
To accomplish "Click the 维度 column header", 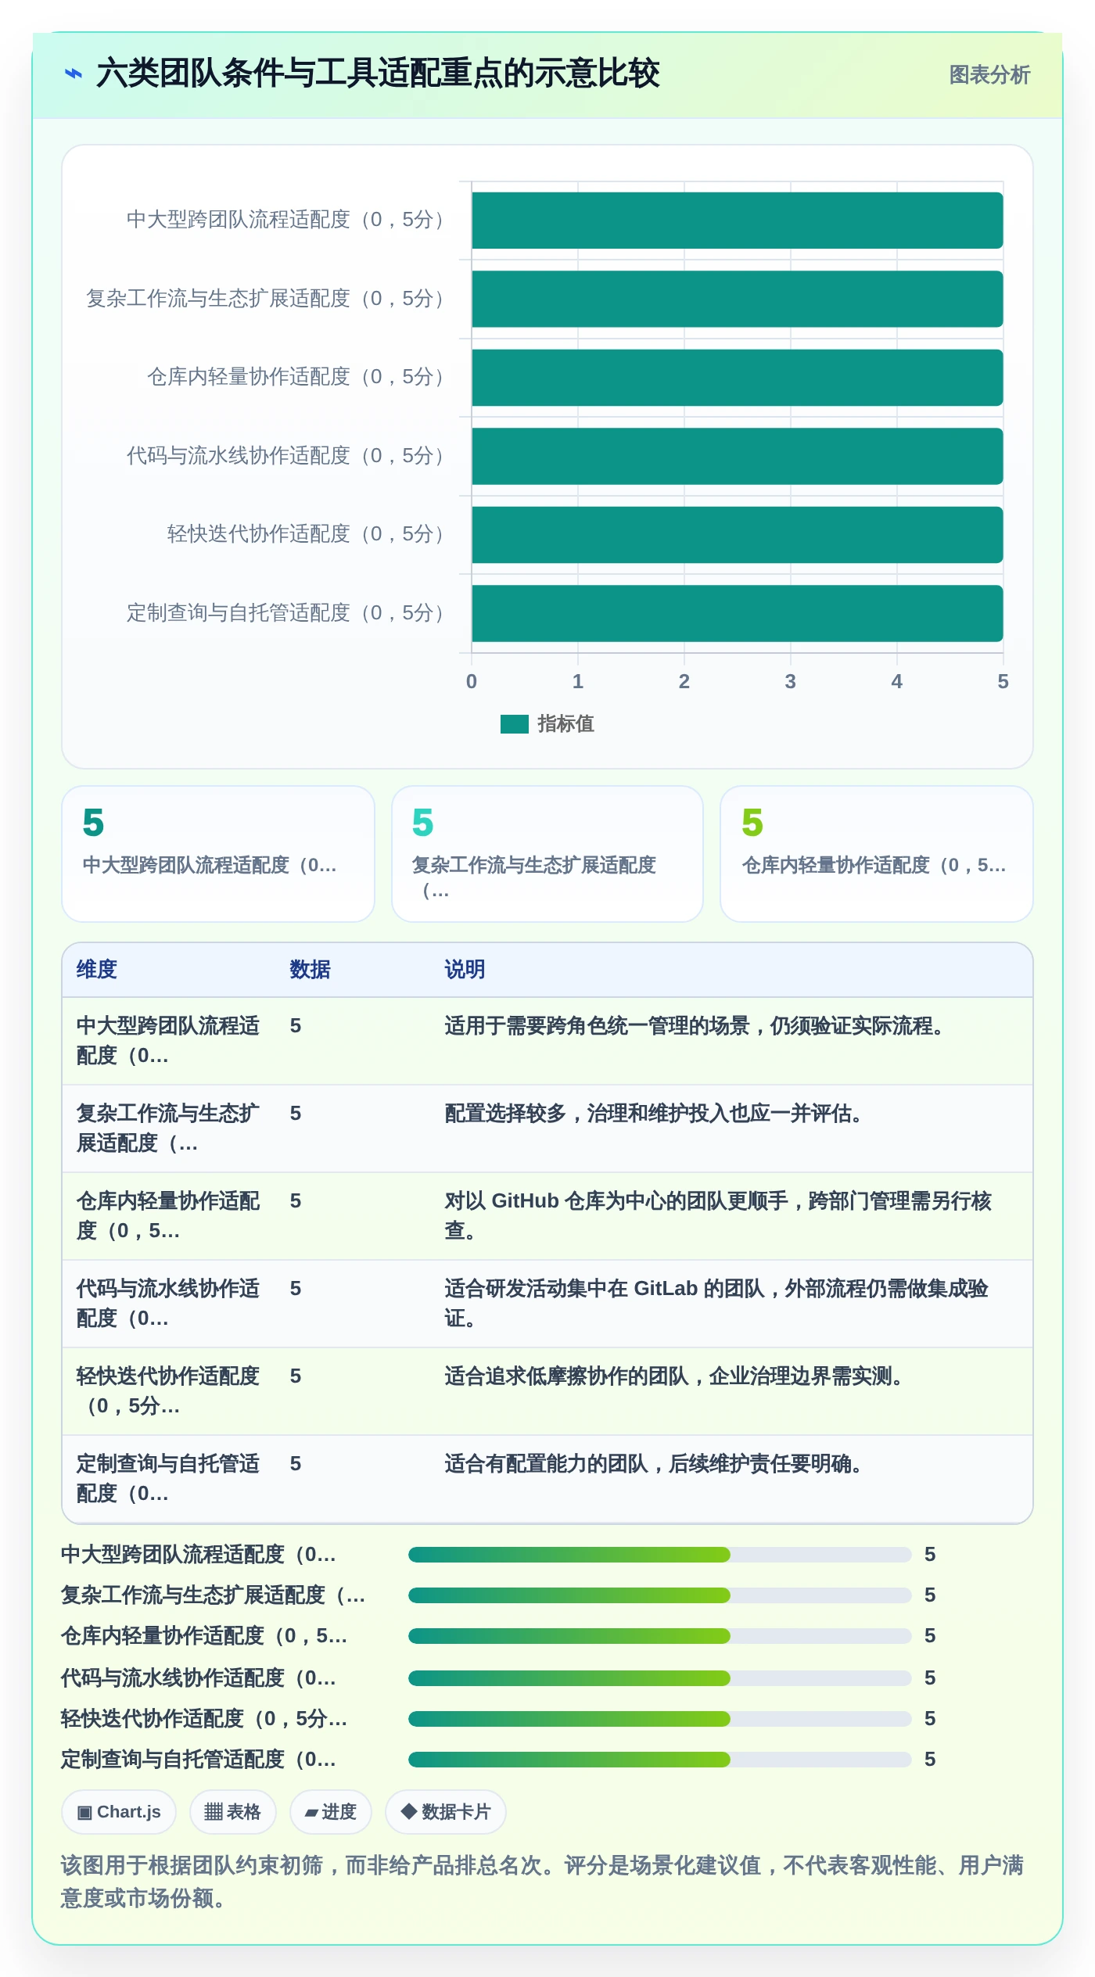I will [x=97, y=970].
